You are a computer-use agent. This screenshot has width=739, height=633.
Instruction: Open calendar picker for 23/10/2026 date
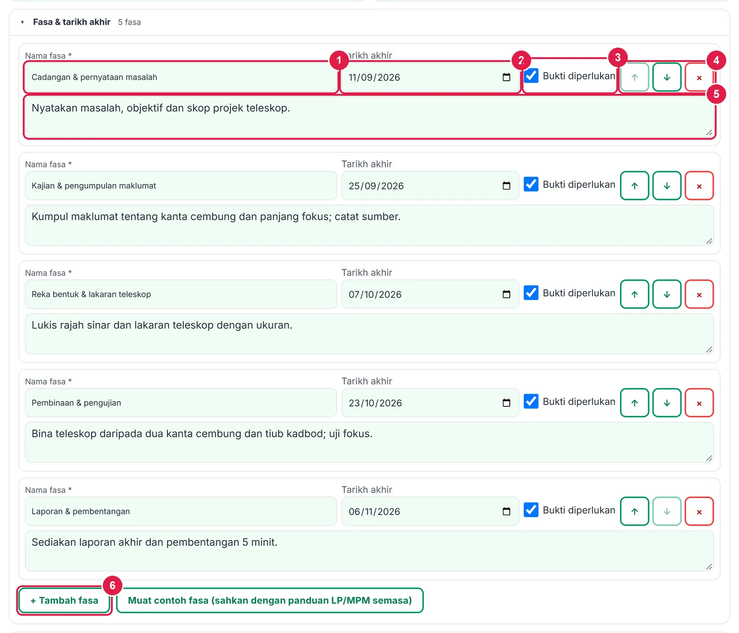(506, 403)
